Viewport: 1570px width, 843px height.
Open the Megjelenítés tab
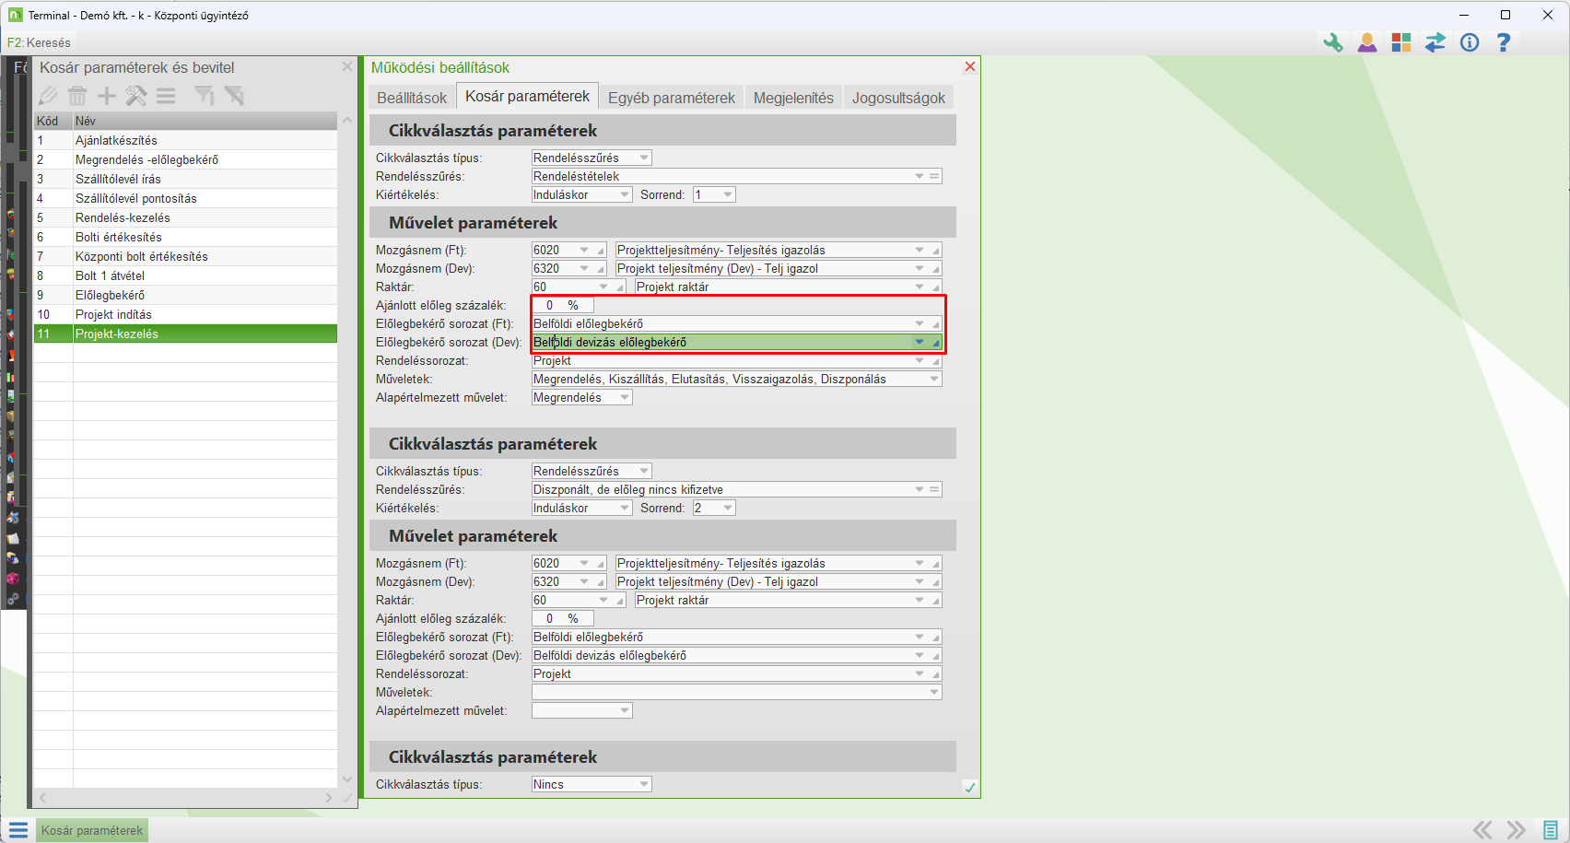click(793, 98)
